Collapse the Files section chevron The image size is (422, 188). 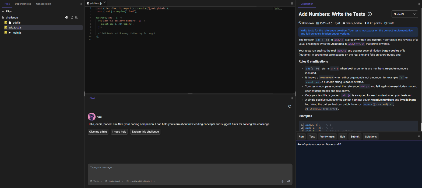[3, 12]
